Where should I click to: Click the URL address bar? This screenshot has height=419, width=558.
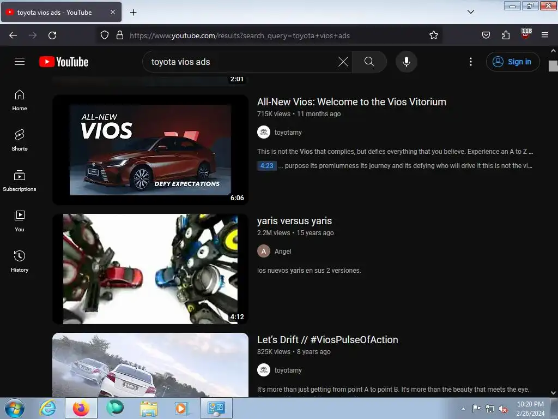click(x=270, y=35)
